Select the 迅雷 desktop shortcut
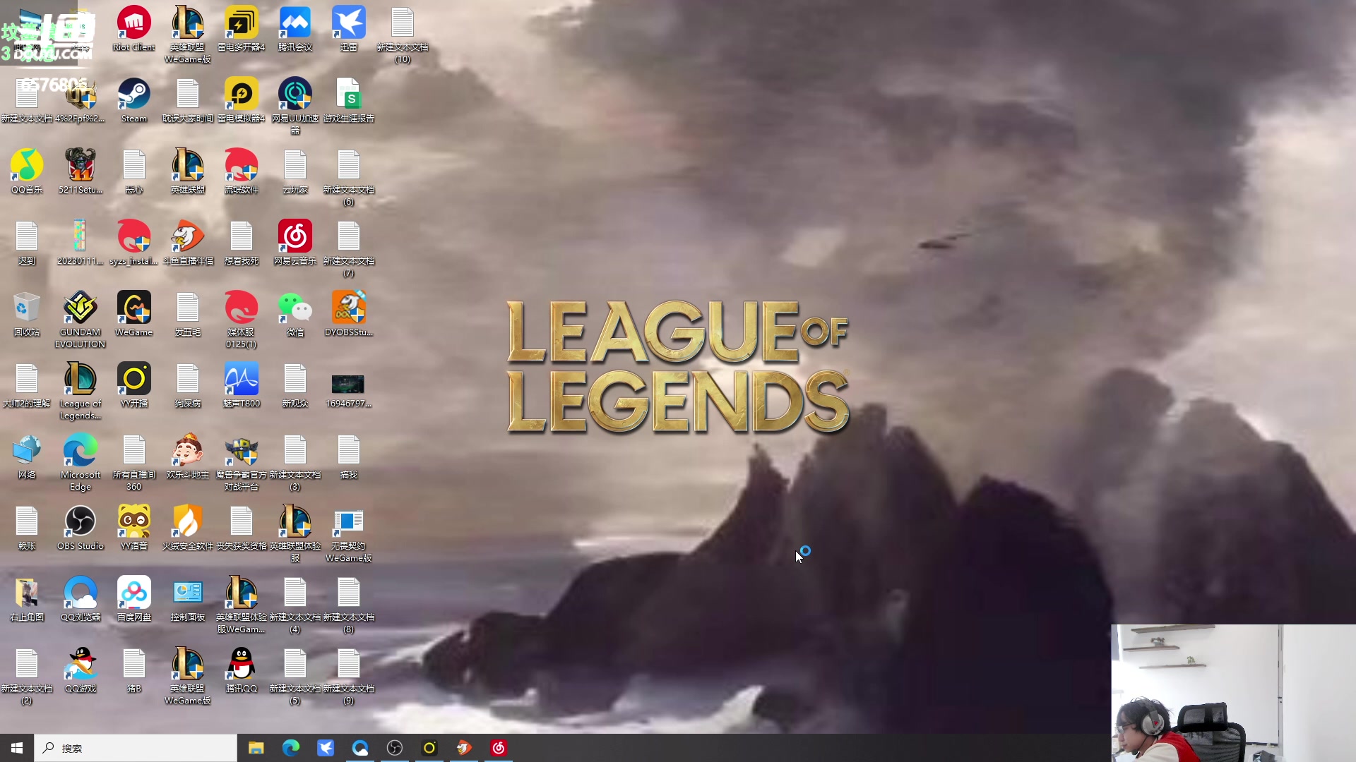Viewport: 1356px width, 762px height. click(348, 30)
